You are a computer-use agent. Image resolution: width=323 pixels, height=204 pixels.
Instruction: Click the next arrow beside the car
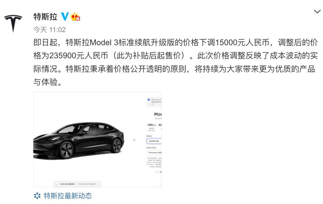click(x=134, y=140)
